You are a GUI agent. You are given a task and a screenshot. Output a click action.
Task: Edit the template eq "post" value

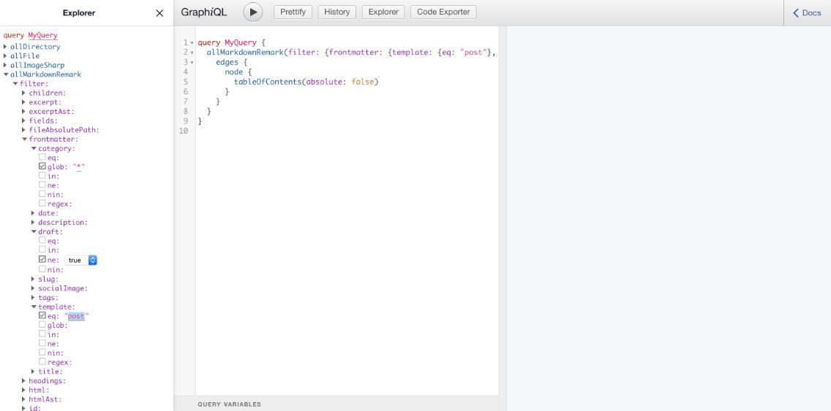click(76, 316)
